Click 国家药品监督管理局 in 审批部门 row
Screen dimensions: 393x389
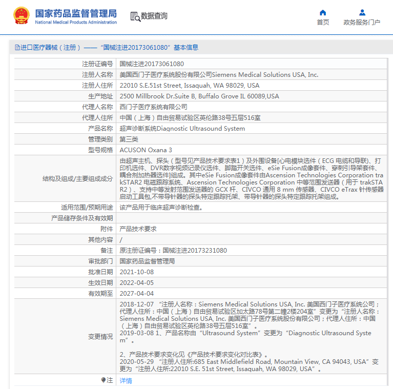147,261
